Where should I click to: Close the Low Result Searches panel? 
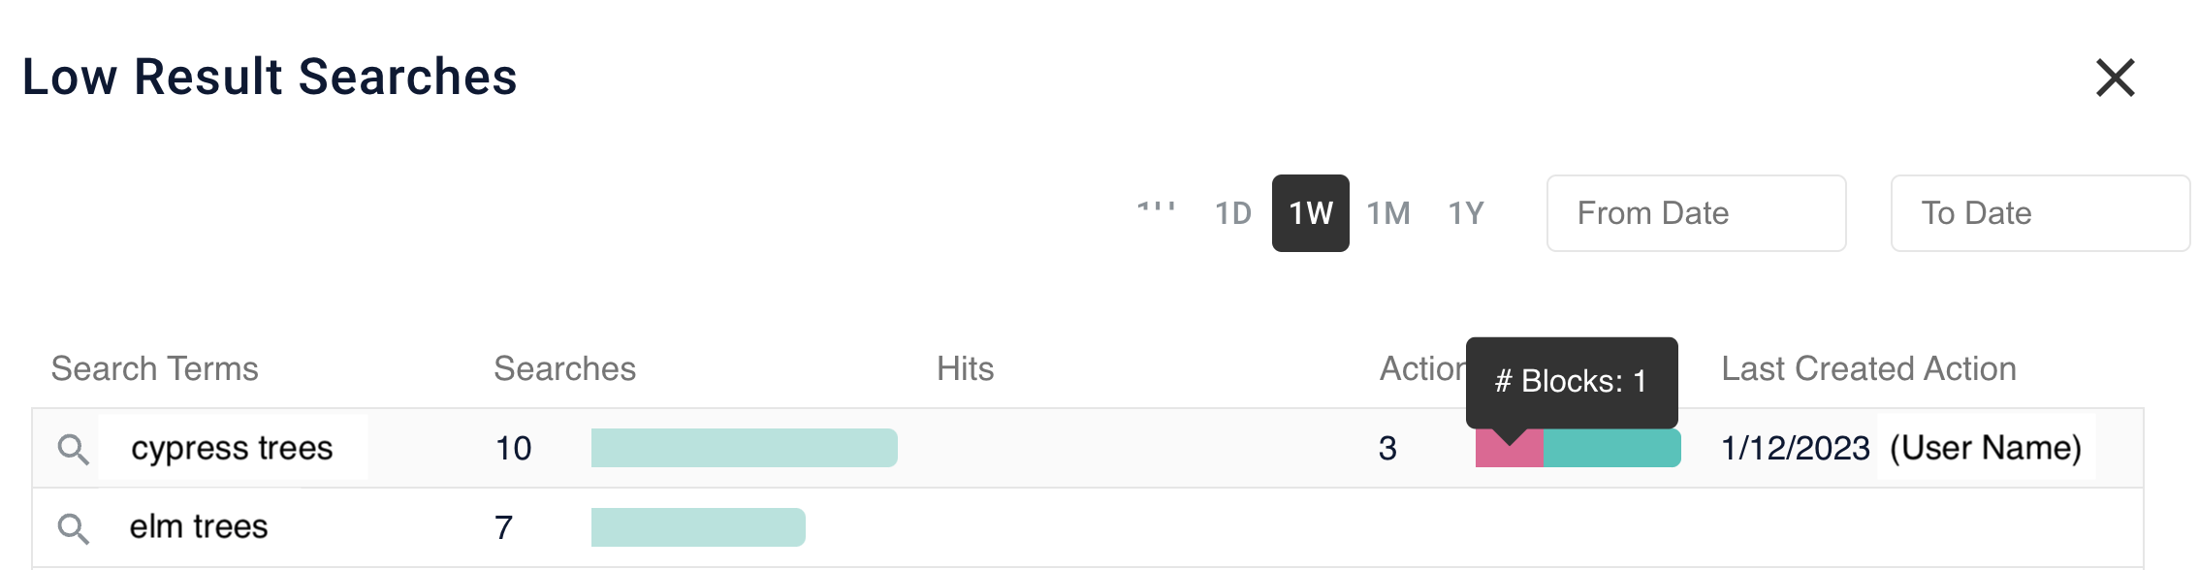(2115, 78)
